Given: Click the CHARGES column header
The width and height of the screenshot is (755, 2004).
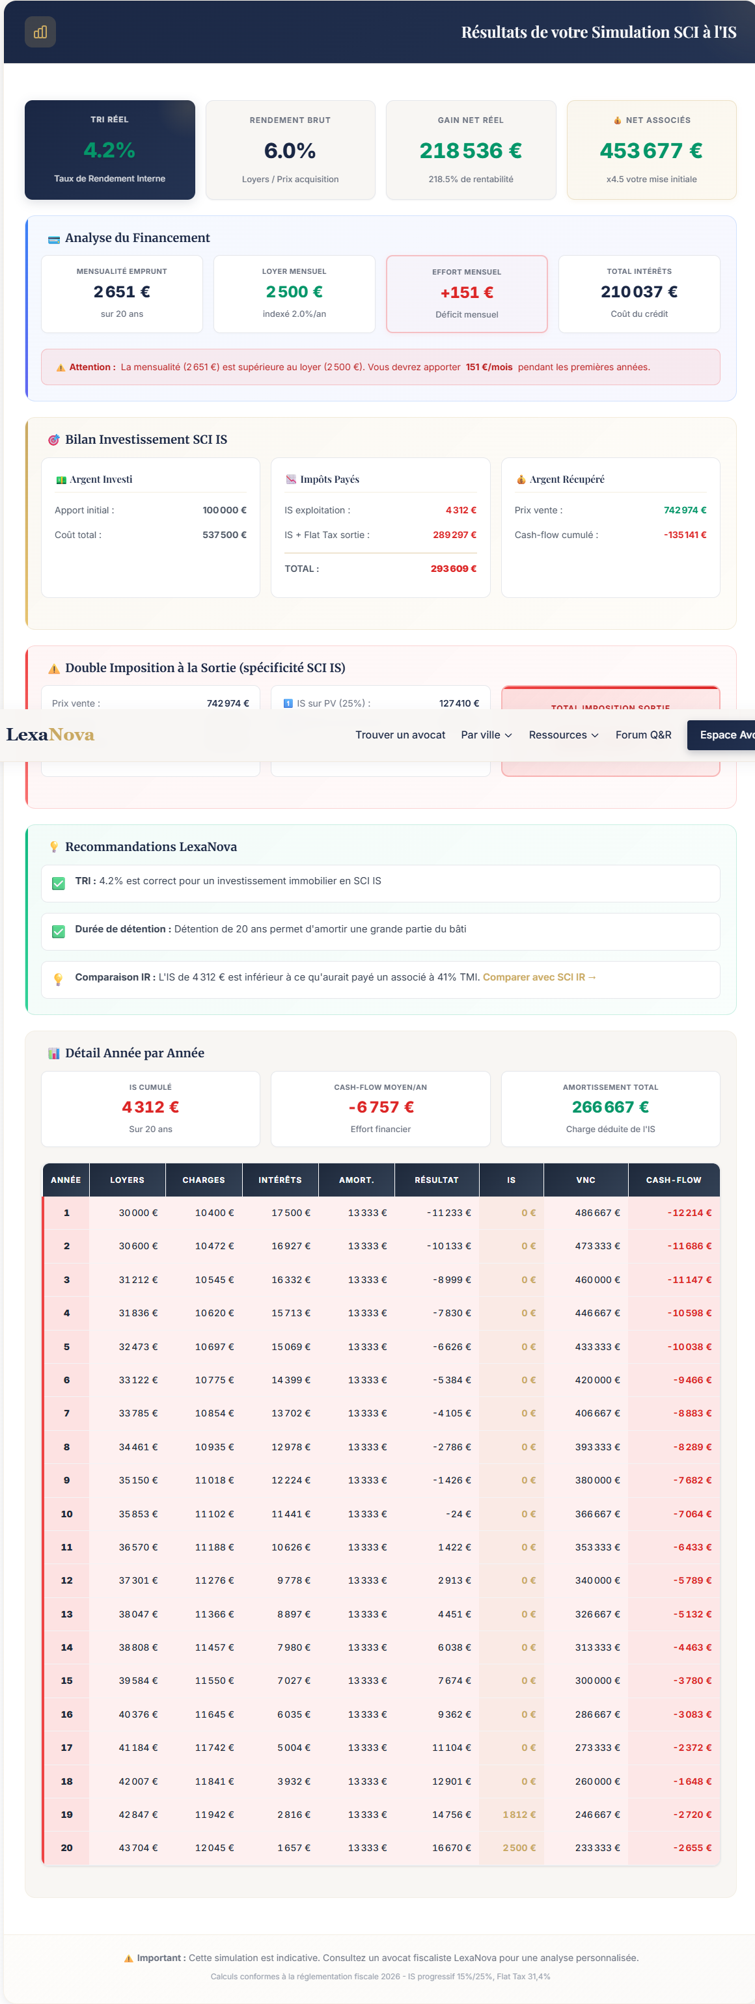Looking at the screenshot, I should 204,1180.
